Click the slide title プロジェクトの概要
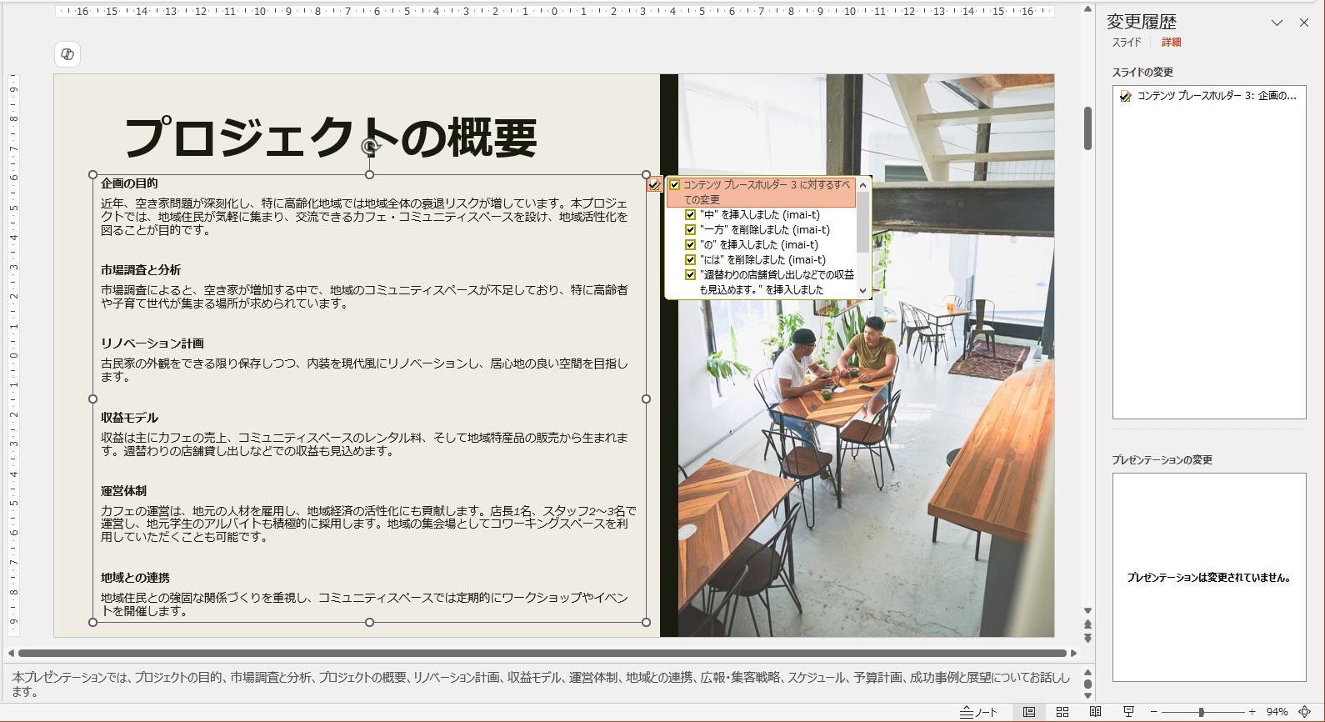The width and height of the screenshot is (1325, 722). click(x=331, y=138)
